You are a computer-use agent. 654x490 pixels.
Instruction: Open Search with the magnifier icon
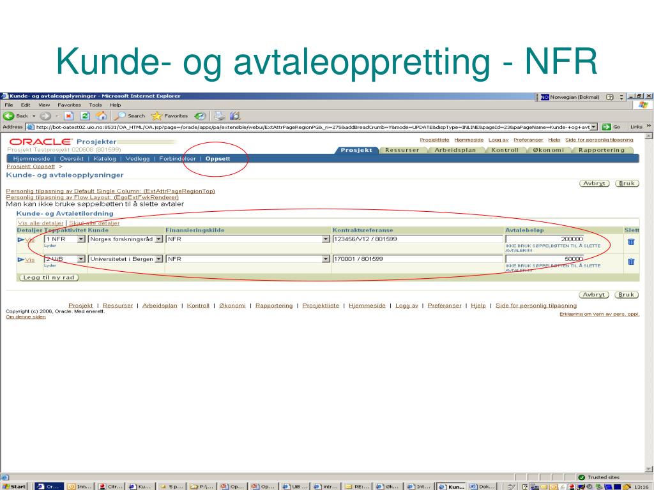(x=130, y=116)
